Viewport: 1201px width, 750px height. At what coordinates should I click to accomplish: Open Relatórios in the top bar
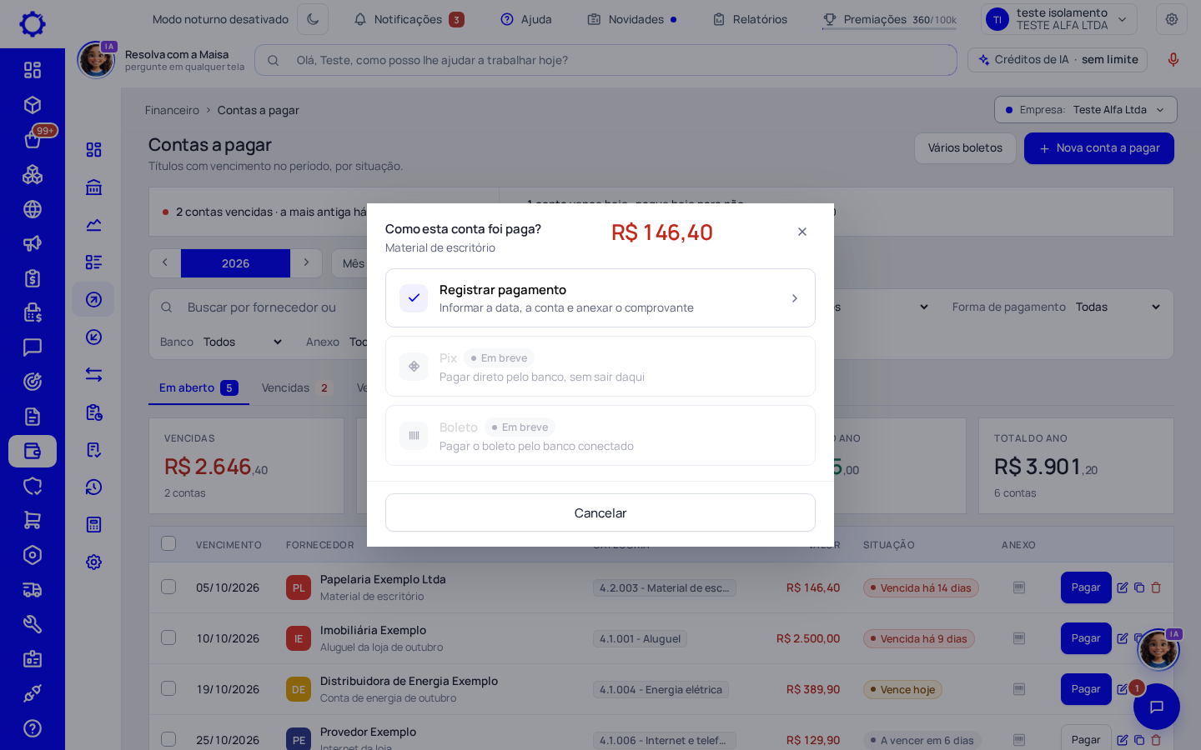point(751,19)
